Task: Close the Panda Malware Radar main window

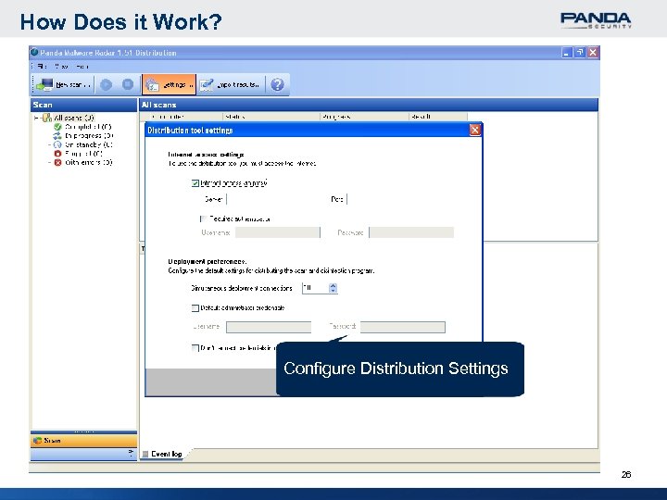Action: coord(593,52)
